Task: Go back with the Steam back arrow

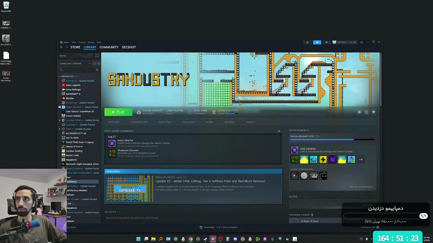Action: tap(61, 47)
